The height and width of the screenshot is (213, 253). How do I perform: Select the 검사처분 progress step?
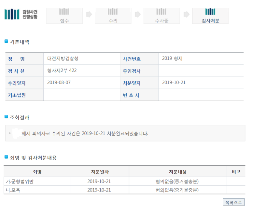[210, 16]
